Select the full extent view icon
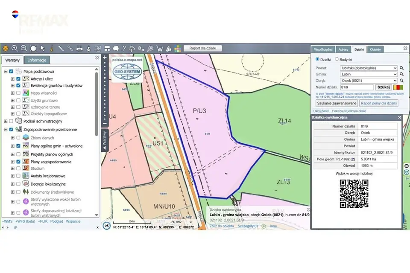The height and width of the screenshot is (273, 410). pyautogui.click(x=33, y=48)
